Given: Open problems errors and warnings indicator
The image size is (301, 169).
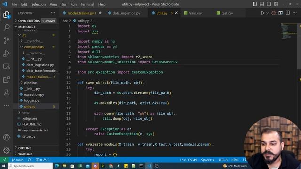Looking at the screenshot, I should tap(42, 160).
